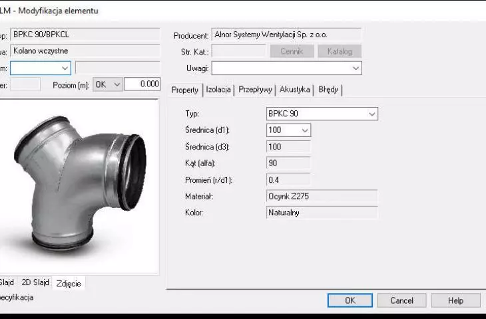This screenshot has width=486, height=319.
Task: Select the Zdjęcie preview tab
Action: 69,283
